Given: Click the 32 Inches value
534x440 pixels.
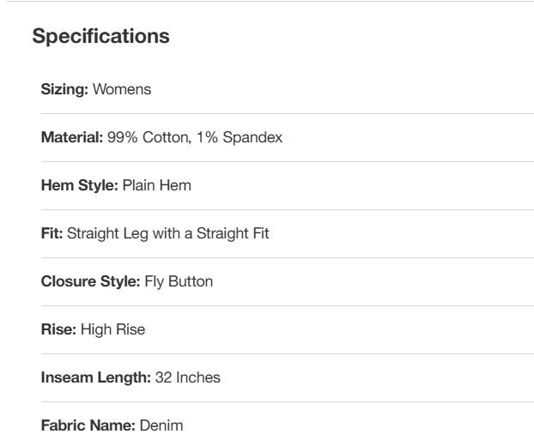Looking at the screenshot, I should click(x=188, y=377).
